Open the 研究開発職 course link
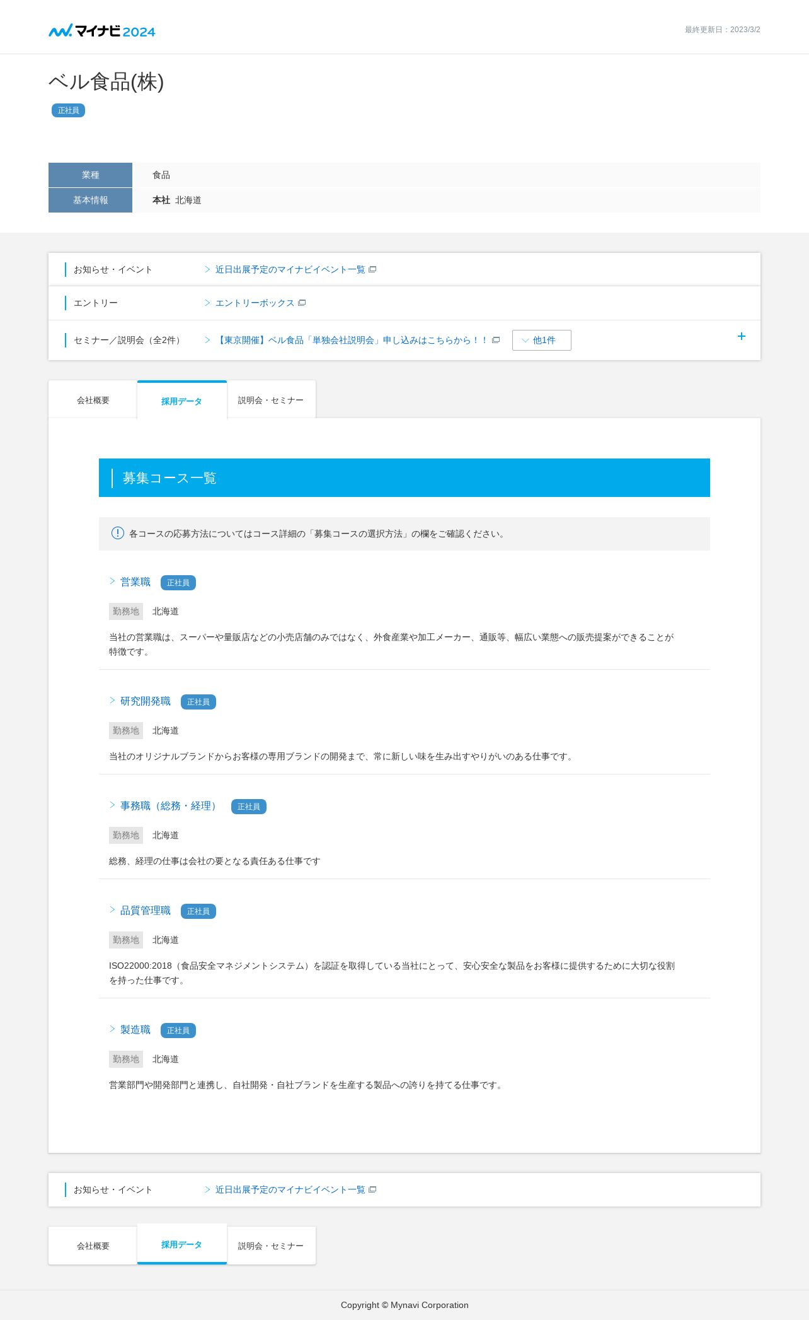809x1320 pixels. click(146, 701)
